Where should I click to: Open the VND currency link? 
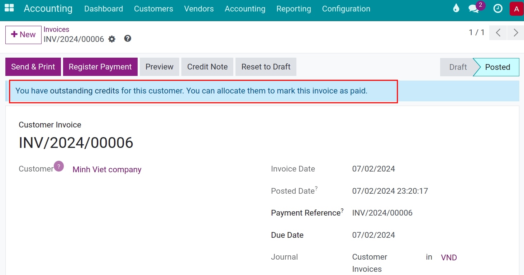449,257
